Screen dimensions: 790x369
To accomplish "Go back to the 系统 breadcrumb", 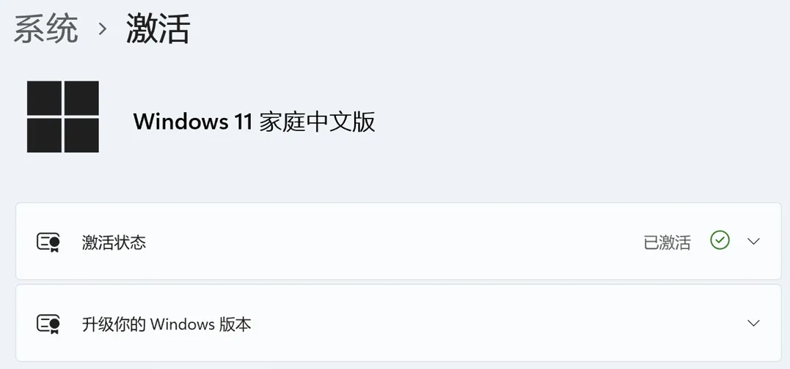I will (46, 29).
